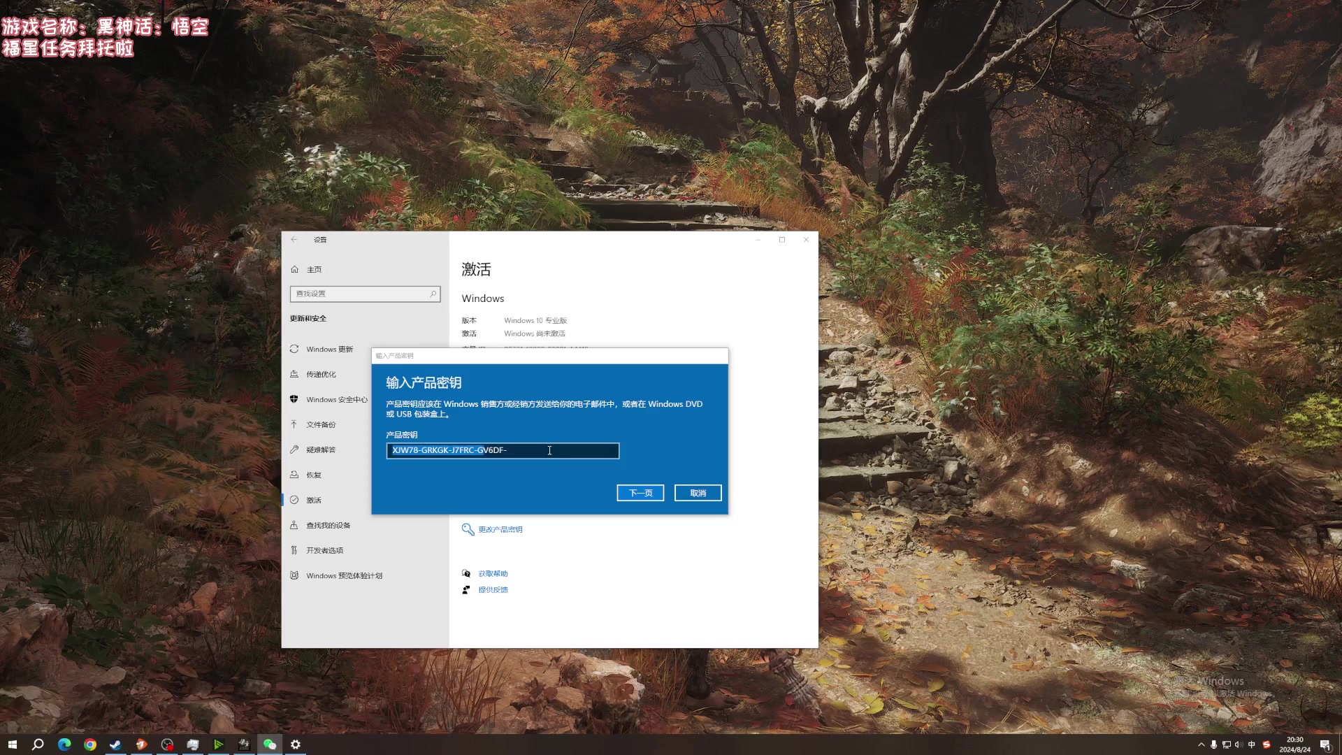The width and height of the screenshot is (1342, 755).
Task: Launch Microsoft Edge from taskbar
Action: click(64, 745)
